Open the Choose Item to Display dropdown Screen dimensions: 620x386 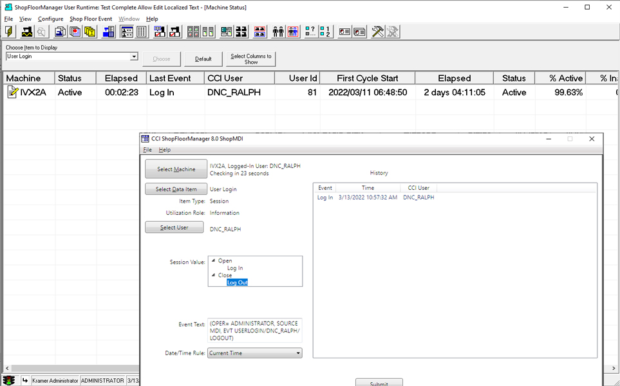coord(134,57)
